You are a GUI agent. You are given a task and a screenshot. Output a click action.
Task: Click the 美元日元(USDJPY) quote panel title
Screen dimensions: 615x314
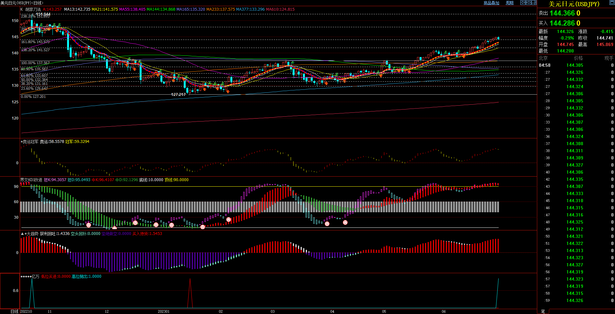574,4
